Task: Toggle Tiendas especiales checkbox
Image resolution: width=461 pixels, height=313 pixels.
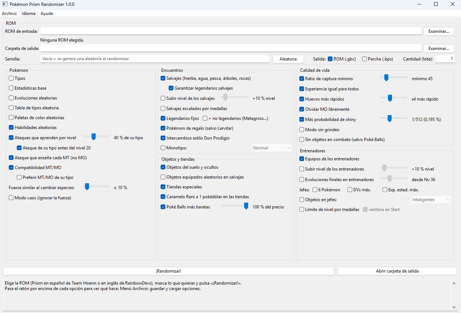Action: point(163,187)
